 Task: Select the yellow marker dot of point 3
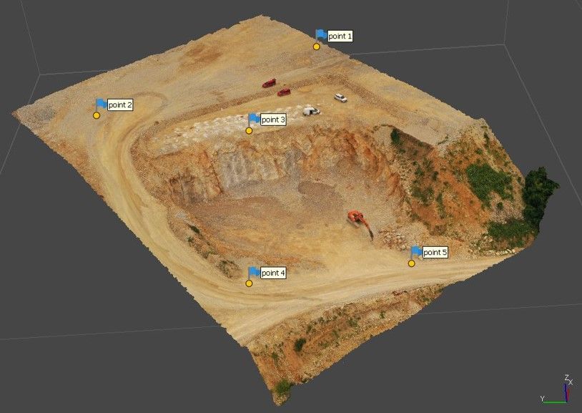click(249, 131)
